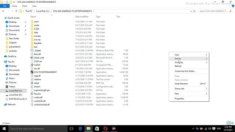This screenshot has height=132, width=235.
Task: Click Local Disk (C:) in breadcrumb
Action: [x=43, y=11]
